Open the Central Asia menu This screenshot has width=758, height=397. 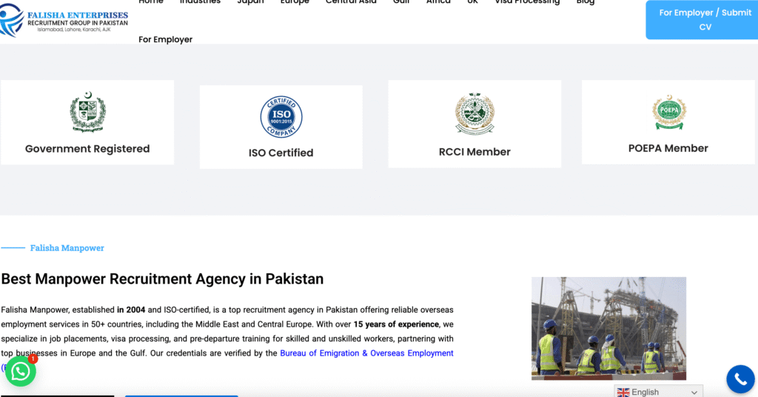coord(351,2)
